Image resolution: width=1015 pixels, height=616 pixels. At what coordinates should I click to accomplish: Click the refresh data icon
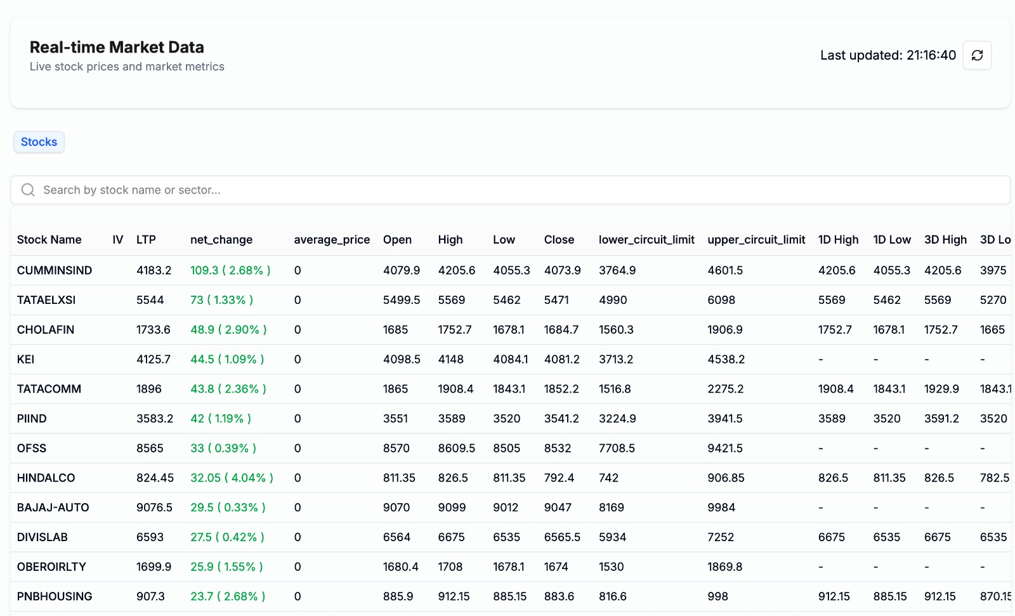click(977, 55)
